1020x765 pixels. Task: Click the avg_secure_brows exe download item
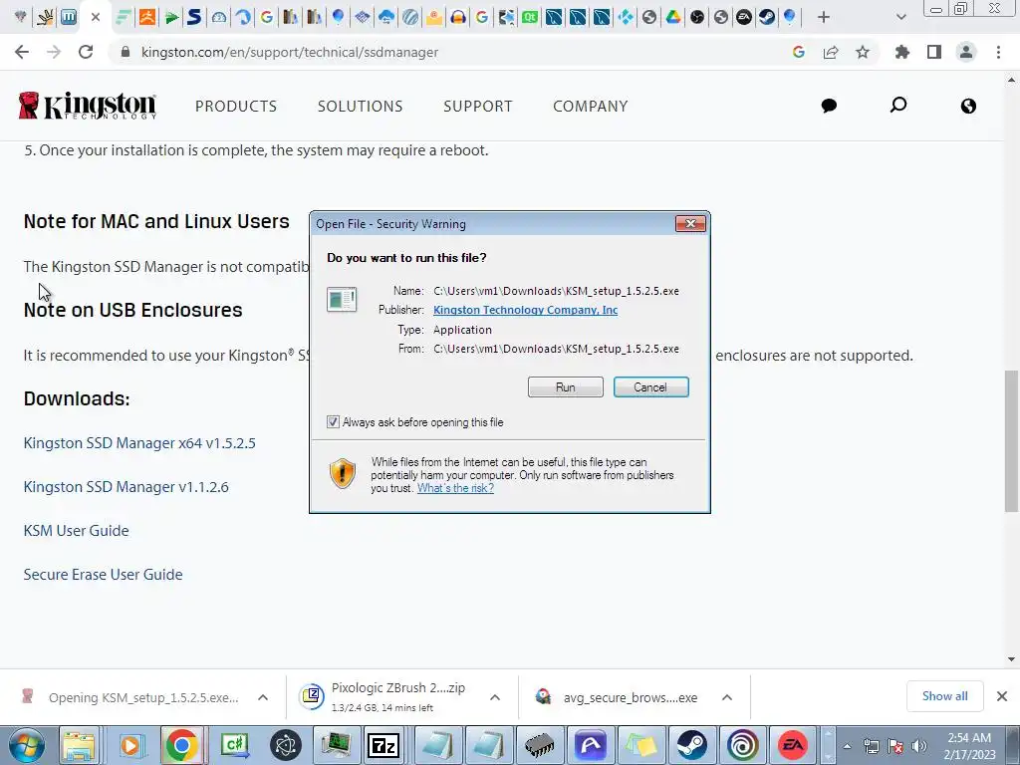pyautogui.click(x=617, y=697)
